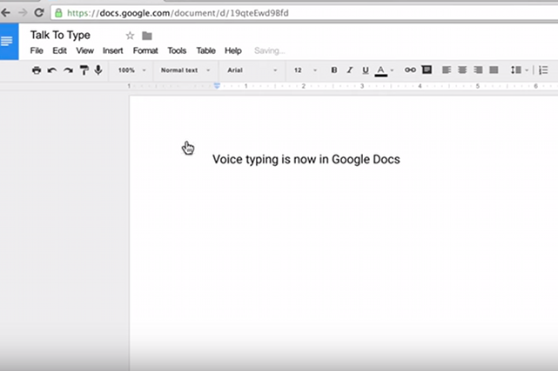
Task: Left-align the text
Action: click(447, 70)
